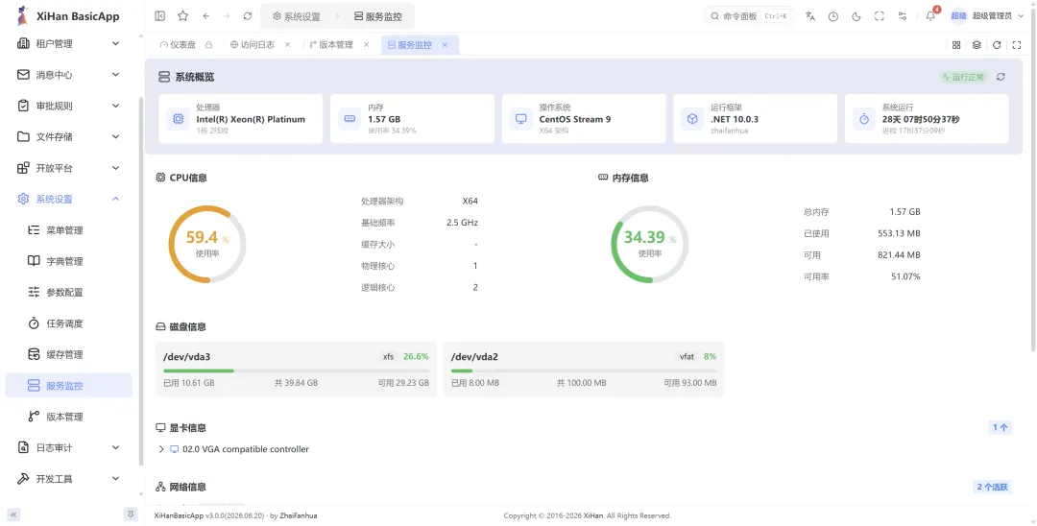Click the sidebar collapse double-chevron at bottom
This screenshot has width=1037, height=526.
[13, 514]
